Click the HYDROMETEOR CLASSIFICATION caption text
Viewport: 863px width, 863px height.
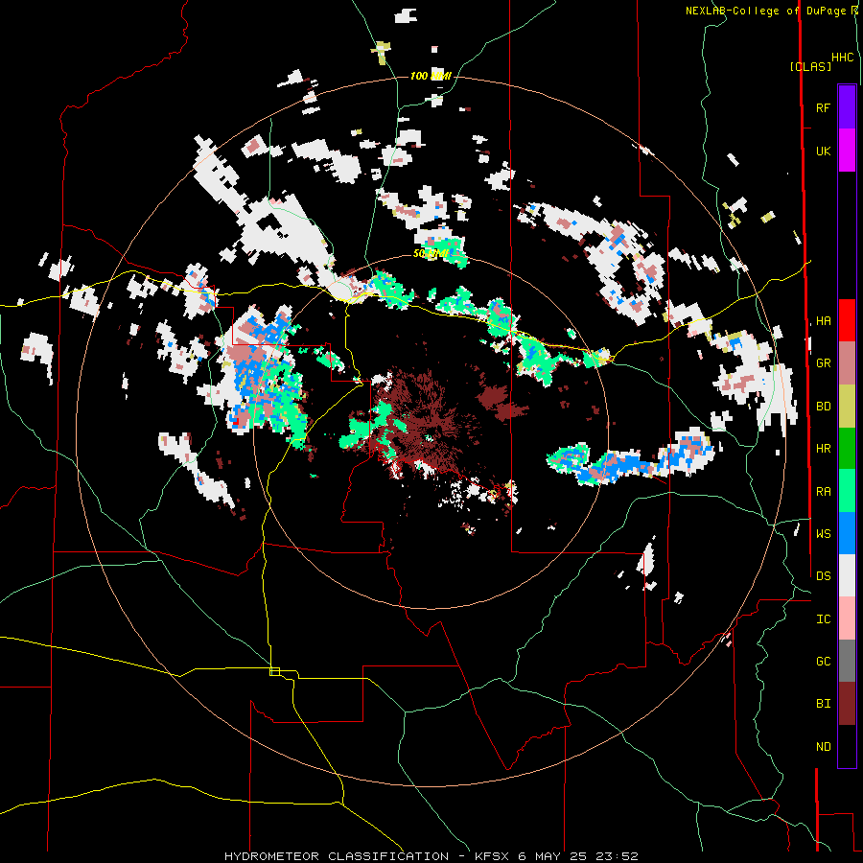(x=337, y=856)
